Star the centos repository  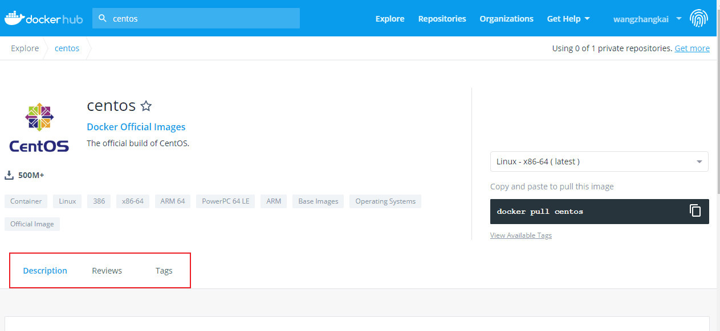click(x=146, y=106)
